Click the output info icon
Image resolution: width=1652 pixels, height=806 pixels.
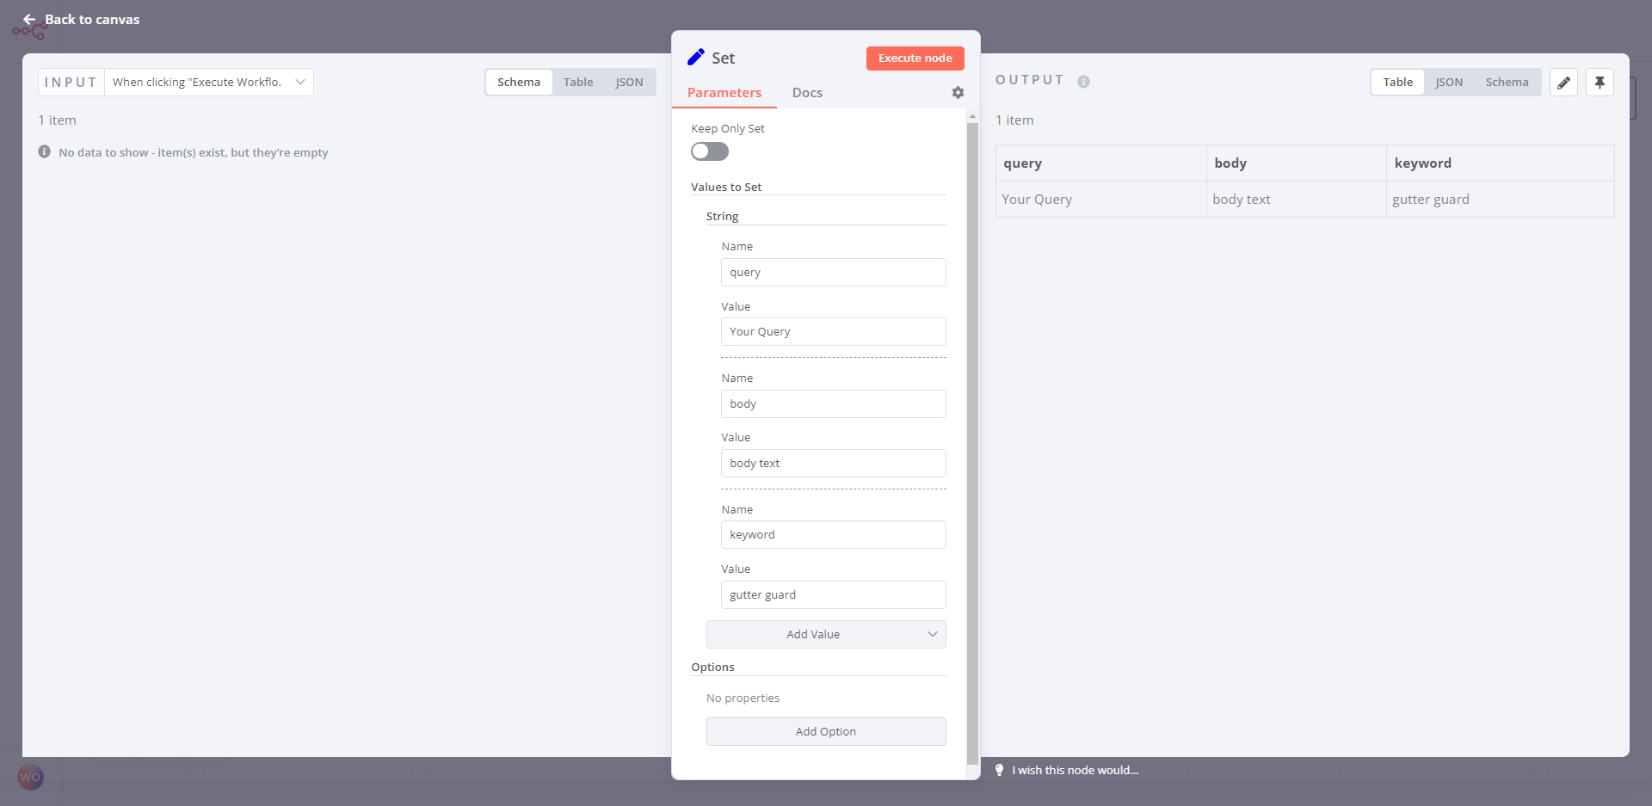pyautogui.click(x=1083, y=82)
